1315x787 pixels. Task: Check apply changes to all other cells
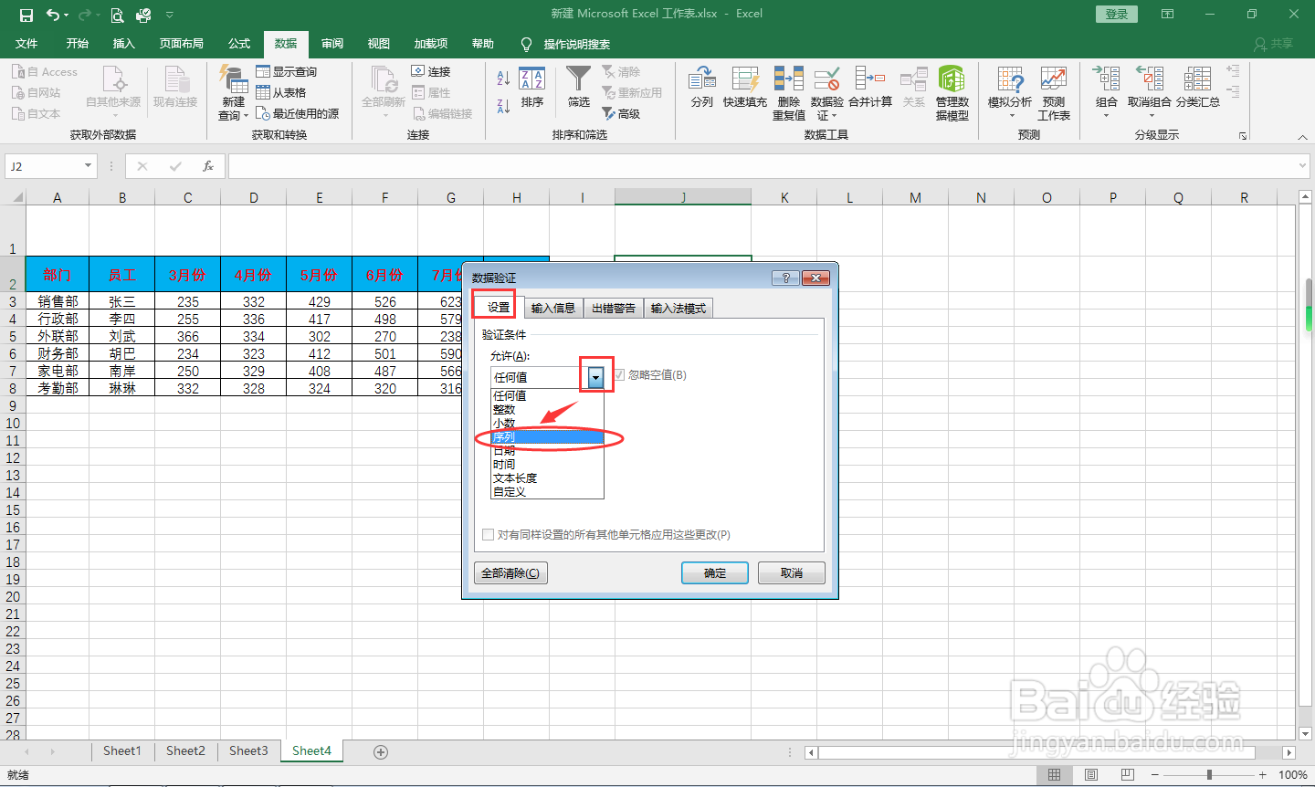click(489, 535)
